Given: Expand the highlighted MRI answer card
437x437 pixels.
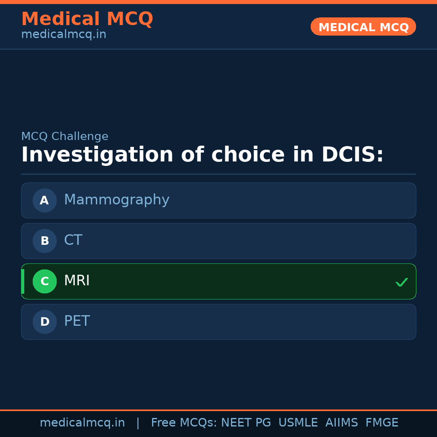Looking at the screenshot, I should tap(218, 281).
